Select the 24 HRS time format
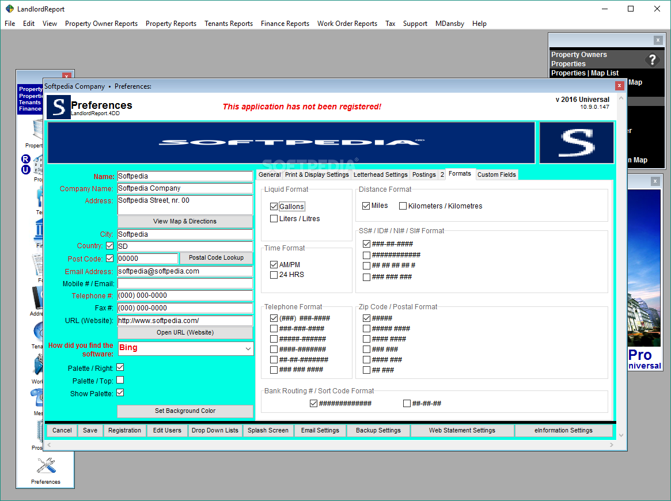Screen dimensions: 671x501 274,275
